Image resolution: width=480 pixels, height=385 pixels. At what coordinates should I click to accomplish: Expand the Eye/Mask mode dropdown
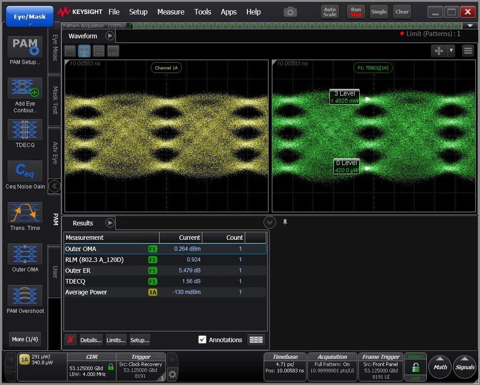pos(30,17)
